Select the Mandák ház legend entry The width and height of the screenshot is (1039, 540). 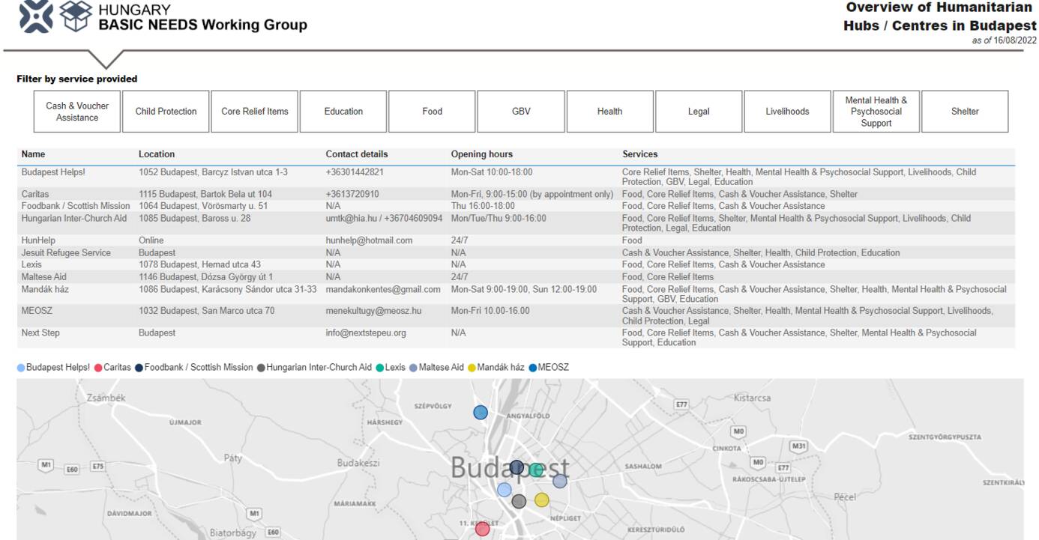click(497, 367)
